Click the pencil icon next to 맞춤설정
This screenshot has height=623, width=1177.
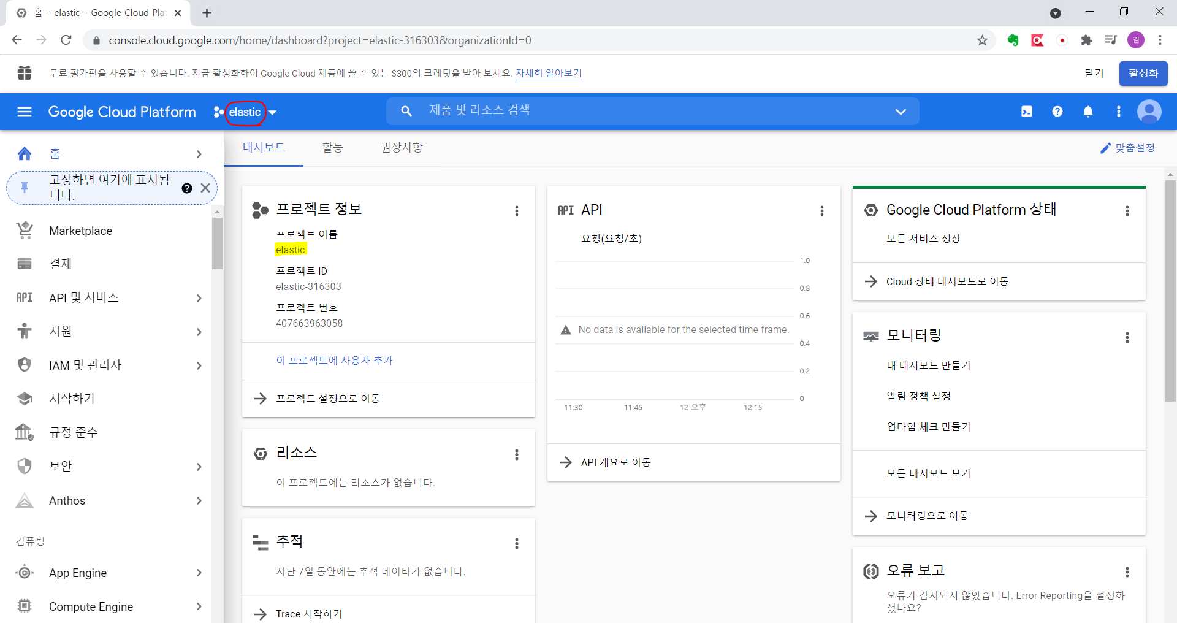coord(1105,148)
